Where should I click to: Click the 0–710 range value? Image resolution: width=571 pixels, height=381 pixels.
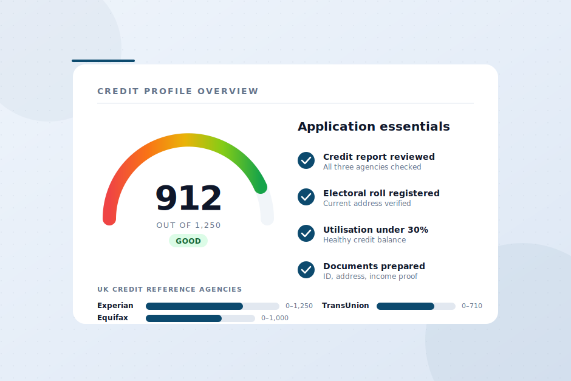pos(472,306)
